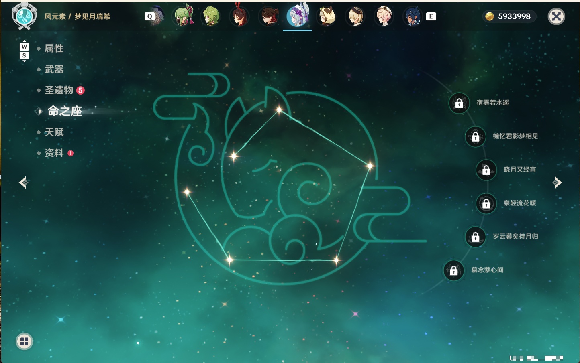
Task: Open the grid menu icon at bottom-left
Action: (x=24, y=341)
